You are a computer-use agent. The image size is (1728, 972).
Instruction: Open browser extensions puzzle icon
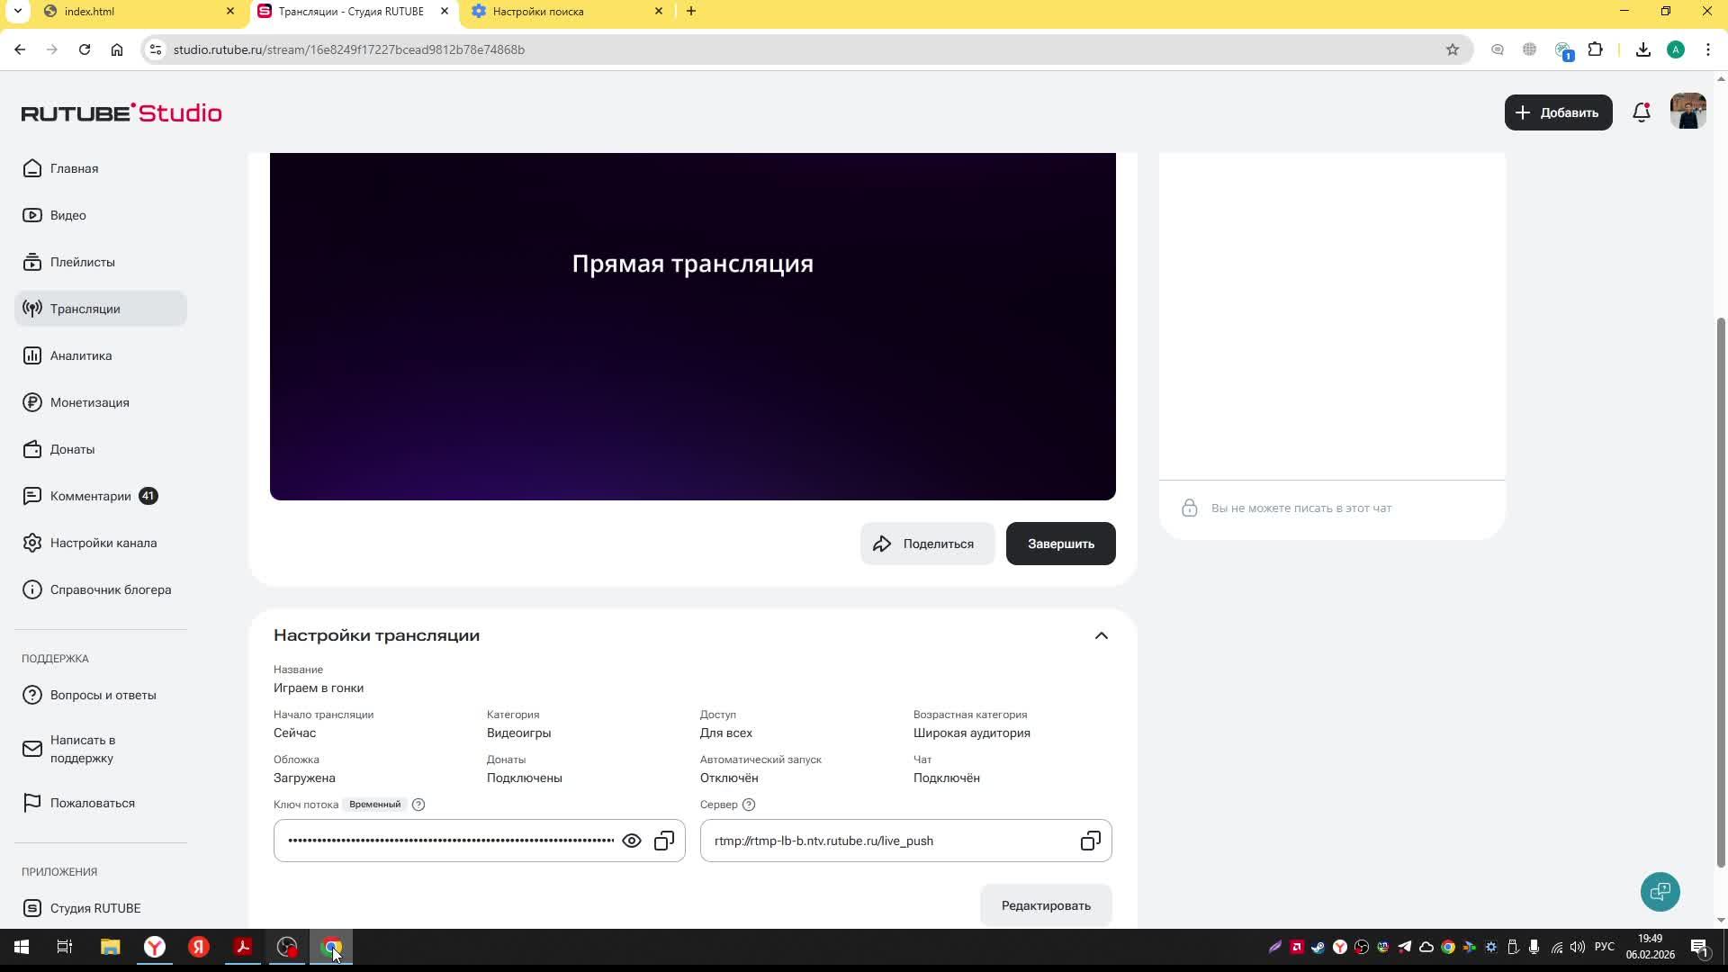click(x=1596, y=49)
